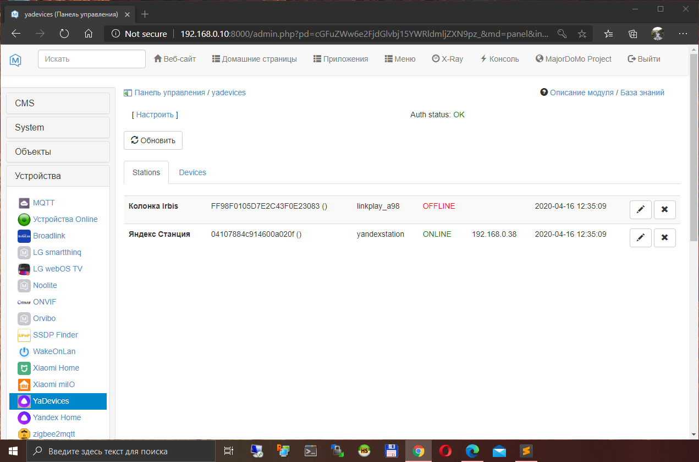
Task: Open Xiaomi Home module
Action: point(56,368)
